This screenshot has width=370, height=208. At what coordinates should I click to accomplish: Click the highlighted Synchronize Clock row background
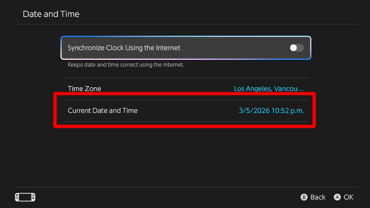[x=229, y=48]
